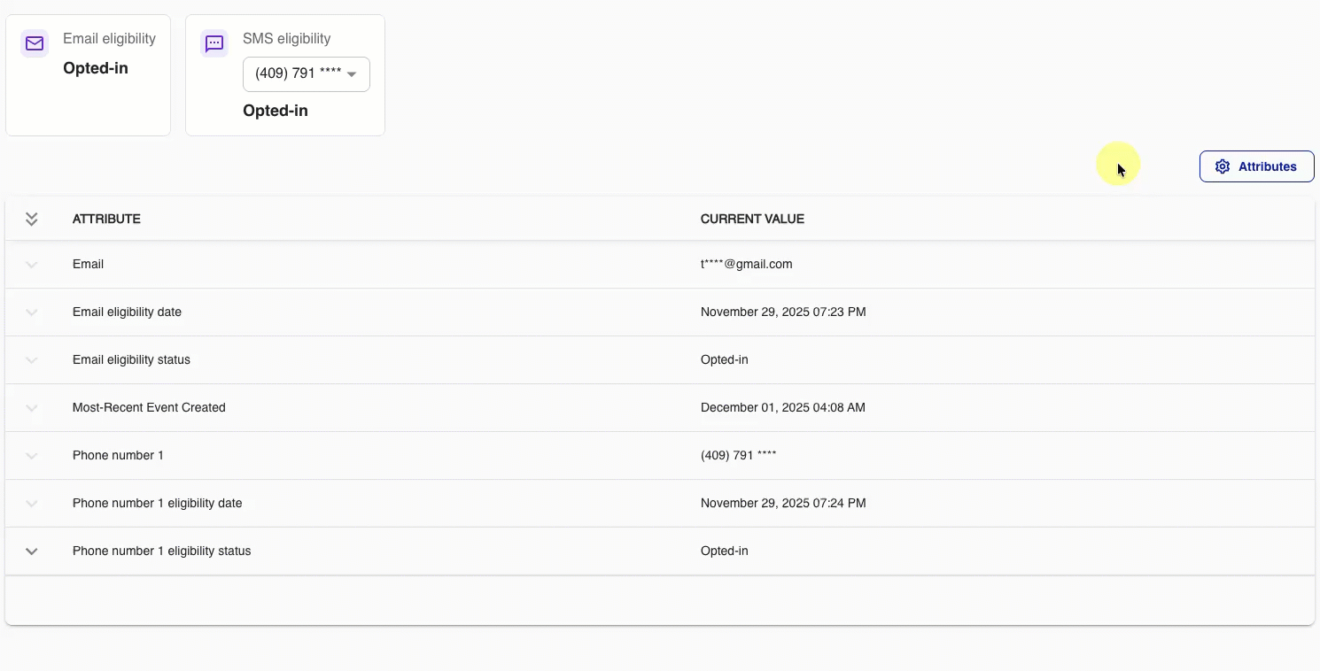
Task: Click the chevron beside Phone number 1 row
Action: click(32, 456)
